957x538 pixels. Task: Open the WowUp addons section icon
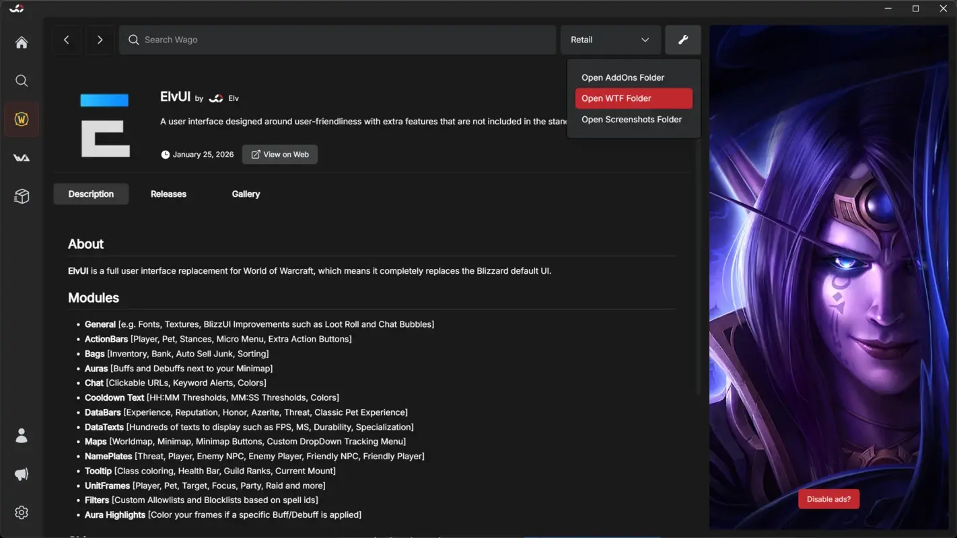[21, 118]
